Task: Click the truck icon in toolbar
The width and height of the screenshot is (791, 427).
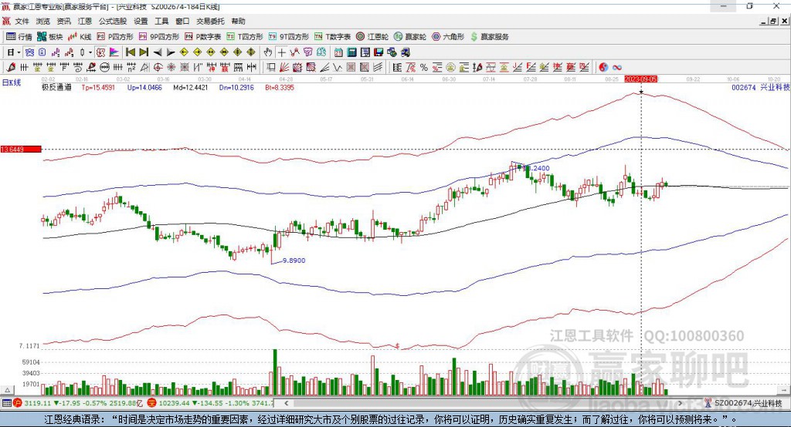Action: [405, 52]
